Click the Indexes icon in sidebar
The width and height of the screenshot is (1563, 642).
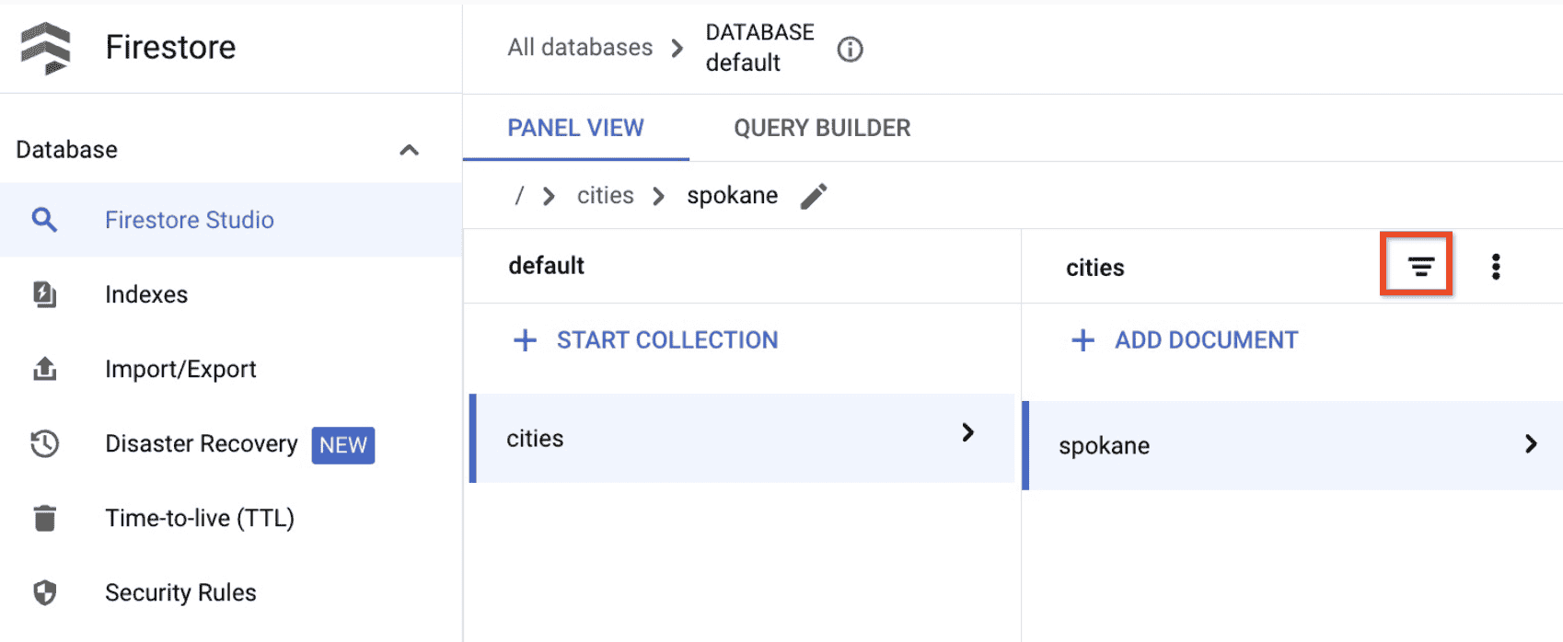click(x=44, y=294)
